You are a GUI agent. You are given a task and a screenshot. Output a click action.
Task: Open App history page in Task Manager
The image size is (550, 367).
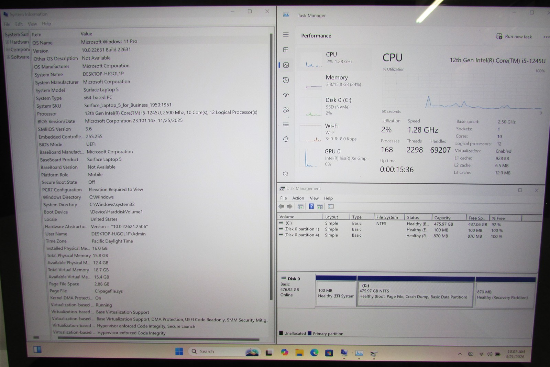tap(286, 80)
